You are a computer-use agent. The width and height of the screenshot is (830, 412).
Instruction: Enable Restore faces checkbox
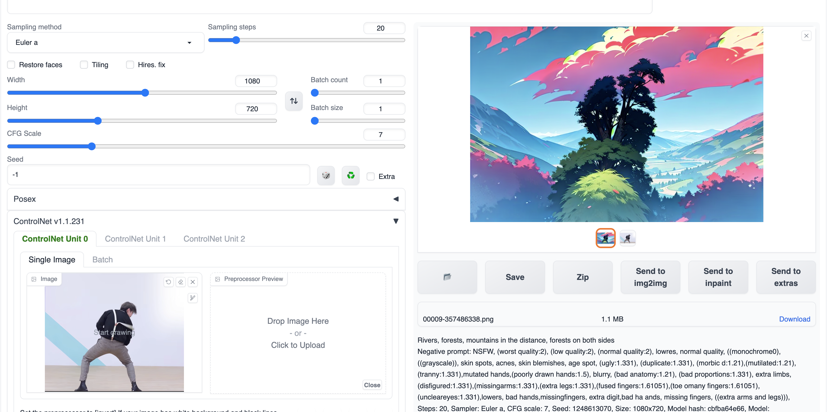pos(11,65)
